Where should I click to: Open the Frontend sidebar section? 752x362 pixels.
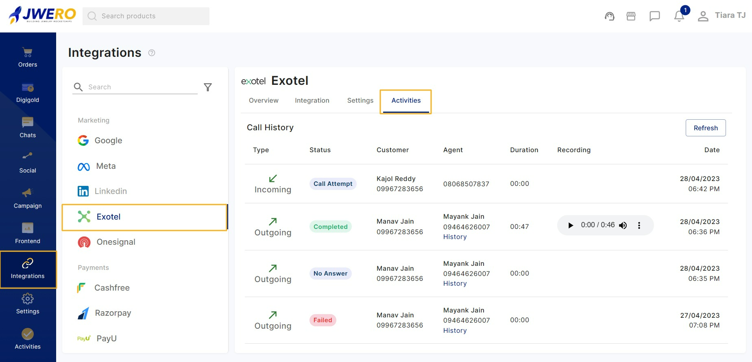pos(28,234)
